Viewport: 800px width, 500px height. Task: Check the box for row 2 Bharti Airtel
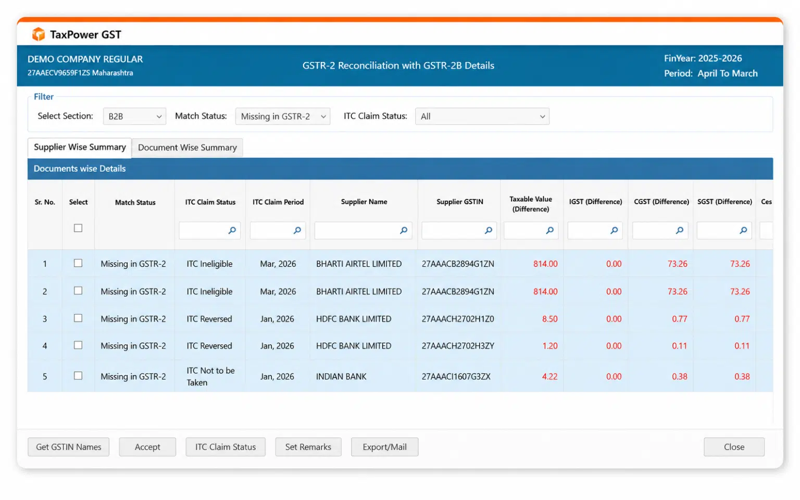[x=78, y=291]
